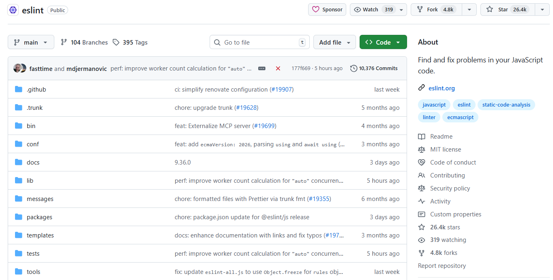This screenshot has height=280, width=553.
Task: Open the 9.36.0 commit message
Action: pyautogui.click(x=182, y=162)
